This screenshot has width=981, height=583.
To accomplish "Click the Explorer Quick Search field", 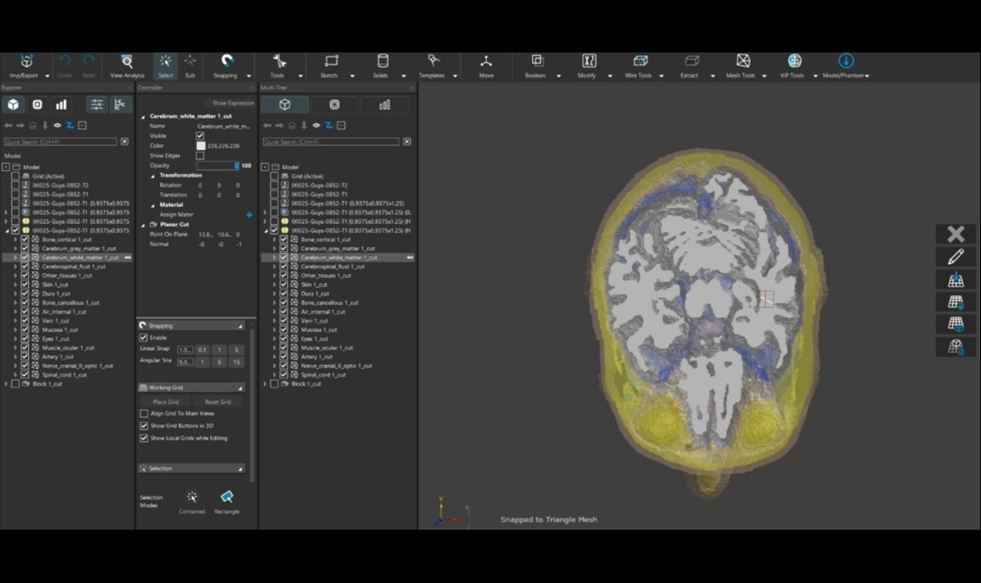I will tap(60, 142).
